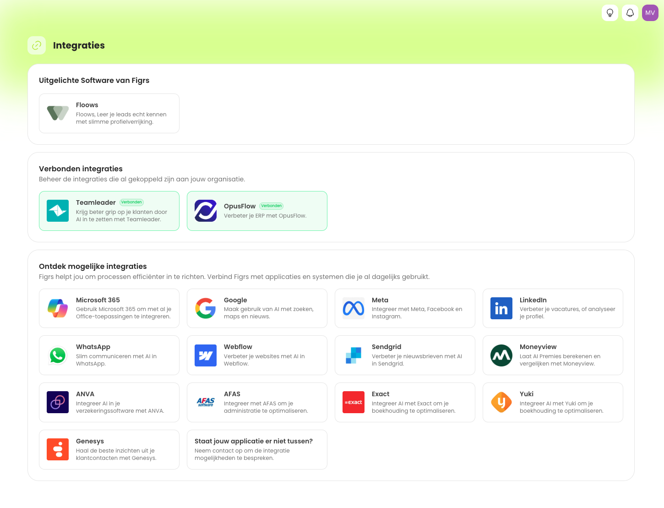The height and width of the screenshot is (508, 664).
Task: Choose the AFAS integration title
Action: click(x=232, y=394)
